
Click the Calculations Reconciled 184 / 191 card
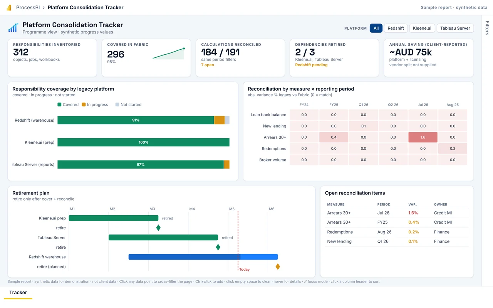click(240, 58)
